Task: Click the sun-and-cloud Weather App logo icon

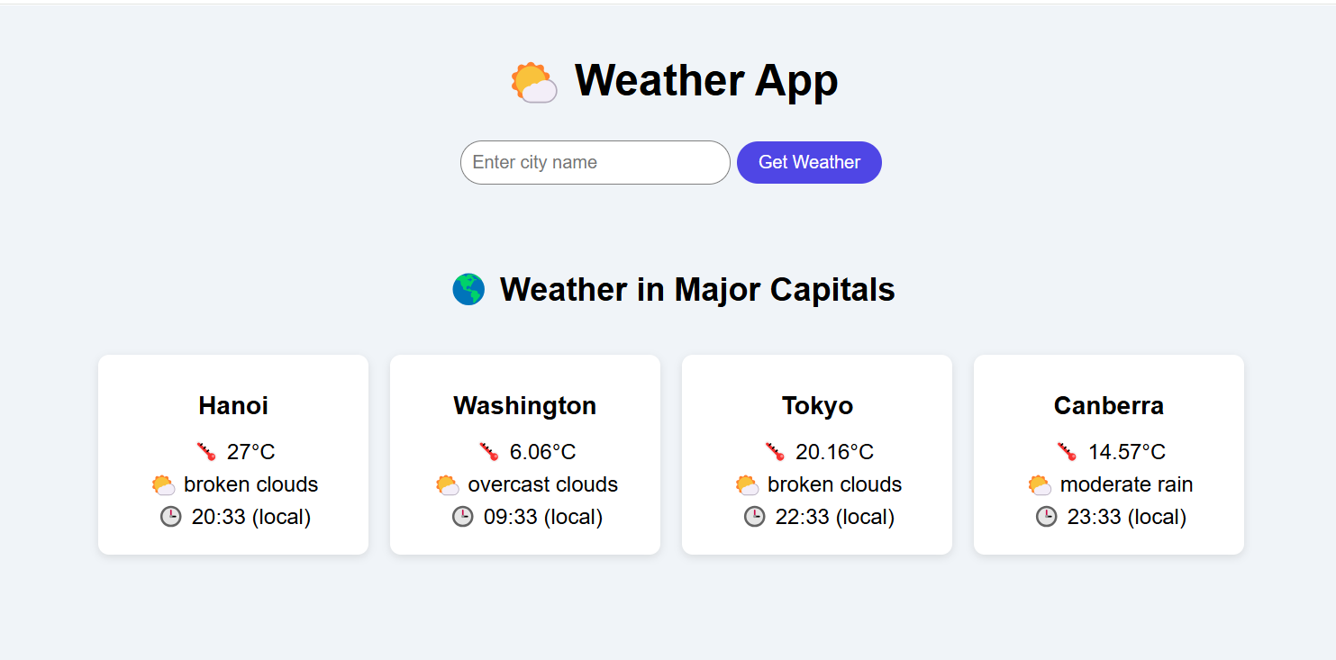Action: coord(534,82)
